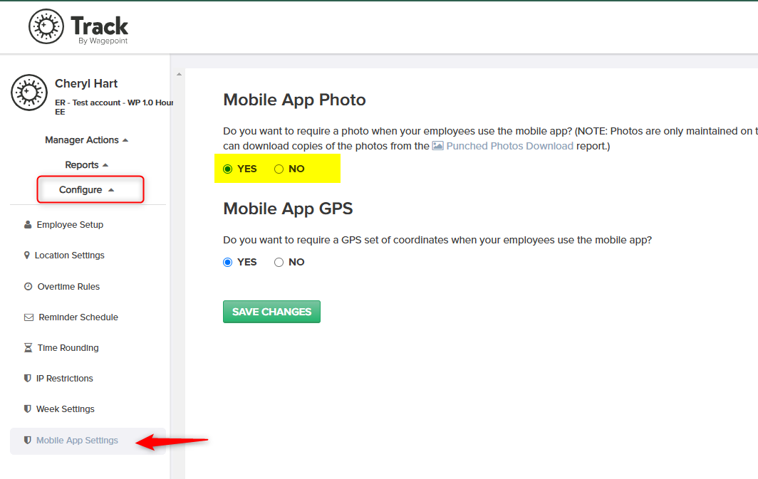Click the Mobile App Settings shield icon
Viewport: 758px width, 479px height.
pos(28,440)
